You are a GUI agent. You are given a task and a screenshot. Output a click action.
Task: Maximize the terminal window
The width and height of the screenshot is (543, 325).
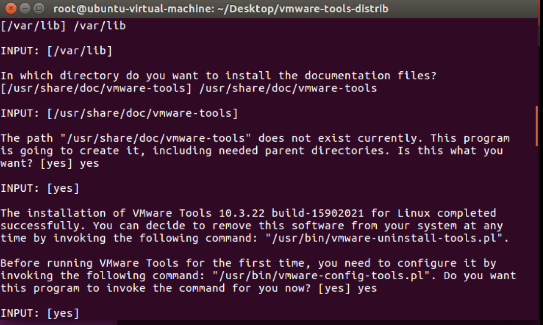[x=39, y=8]
